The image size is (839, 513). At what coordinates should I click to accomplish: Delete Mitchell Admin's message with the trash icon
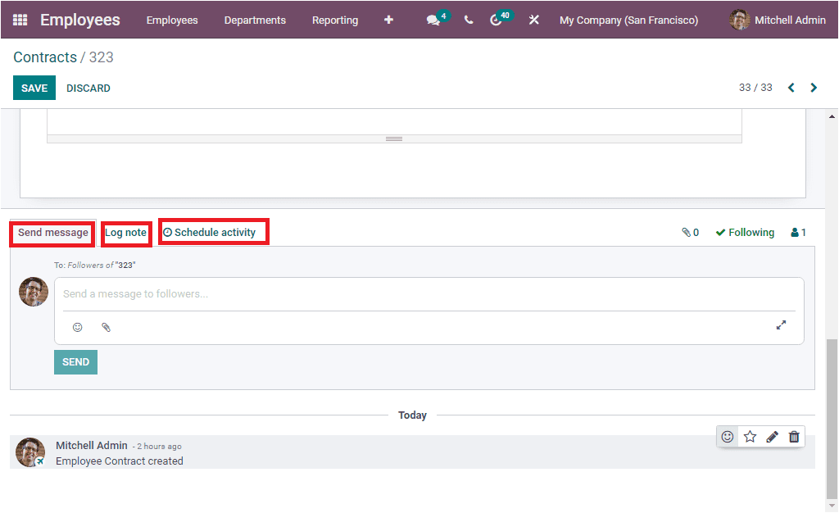tap(793, 436)
